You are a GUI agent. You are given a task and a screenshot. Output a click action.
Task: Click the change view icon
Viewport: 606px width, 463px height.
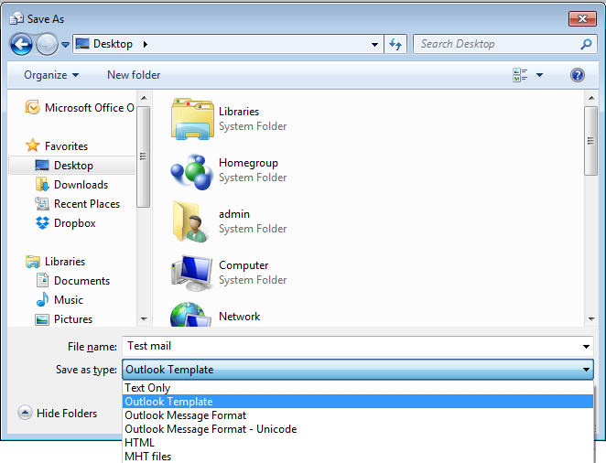(x=520, y=75)
